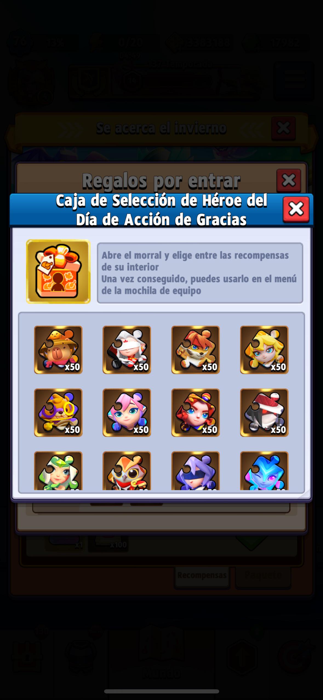Image resolution: width=323 pixels, height=700 pixels.
Task: Pick the blue winking spirit hero shard
Action: pos(264,471)
